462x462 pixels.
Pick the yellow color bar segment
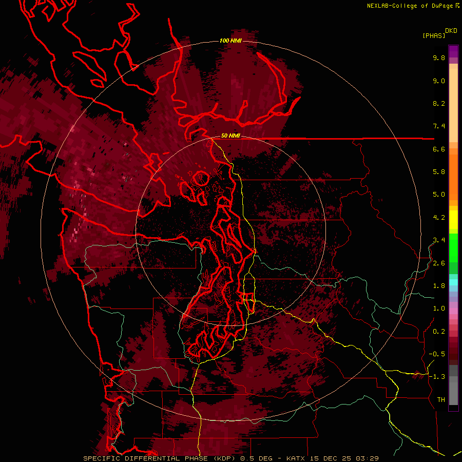(453, 220)
